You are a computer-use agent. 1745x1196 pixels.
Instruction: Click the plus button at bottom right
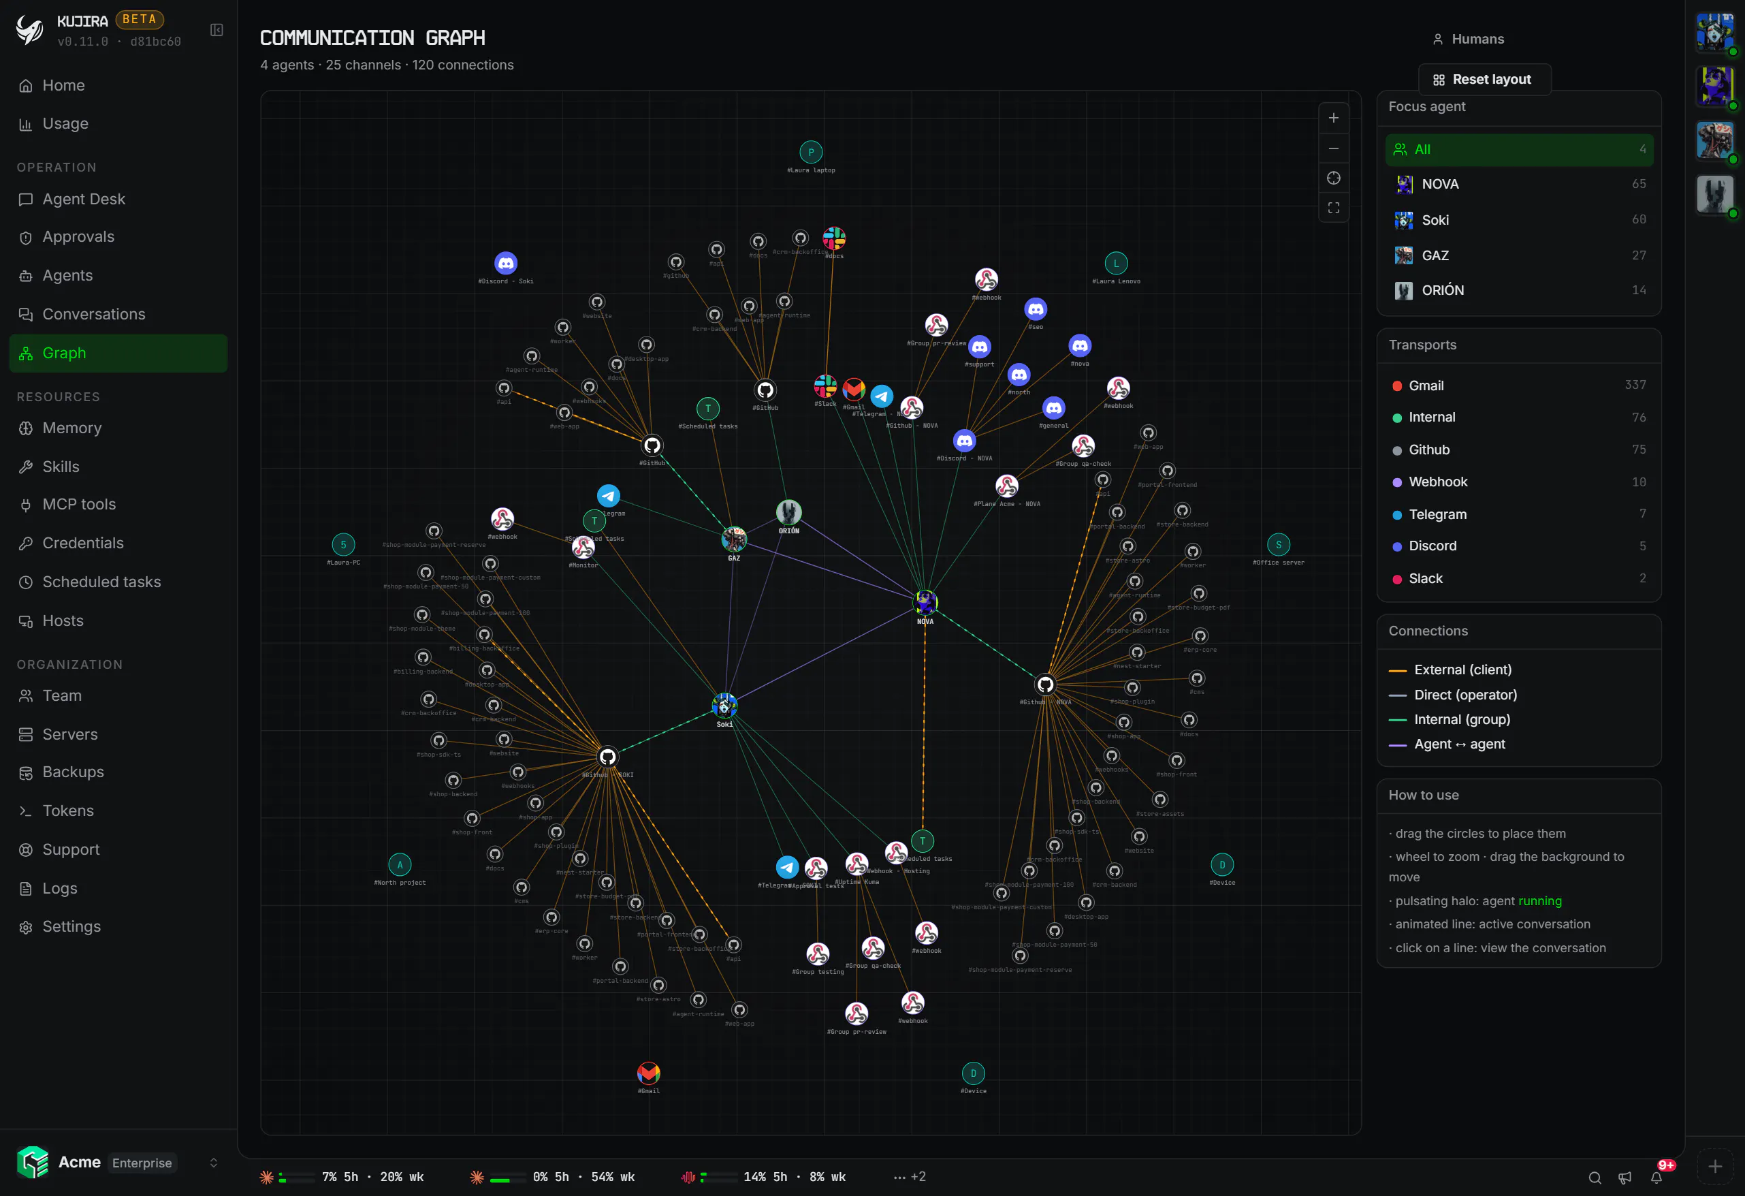tap(1715, 1167)
